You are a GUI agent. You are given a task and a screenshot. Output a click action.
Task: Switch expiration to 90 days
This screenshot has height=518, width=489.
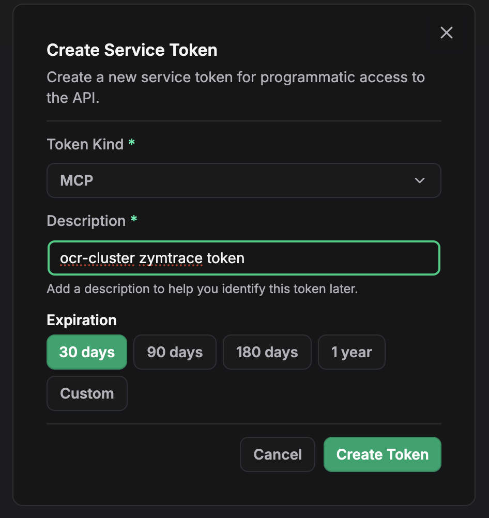pos(175,352)
